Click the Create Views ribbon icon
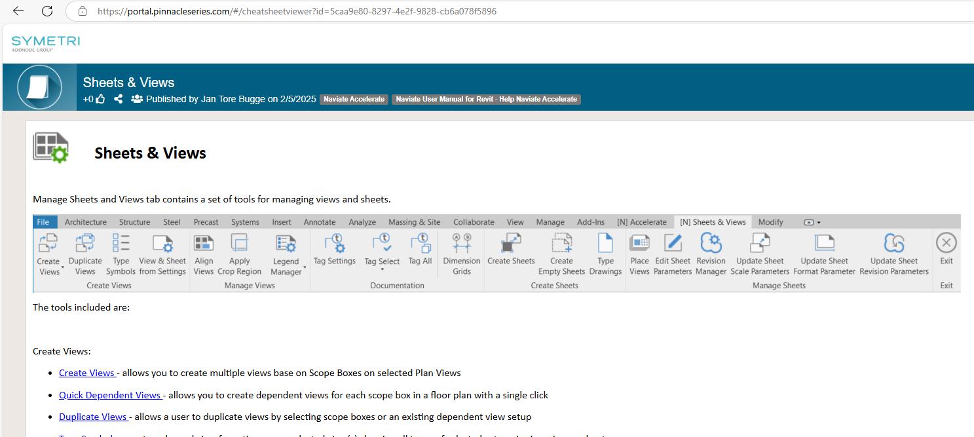Image resolution: width=974 pixels, height=437 pixels. (48, 244)
